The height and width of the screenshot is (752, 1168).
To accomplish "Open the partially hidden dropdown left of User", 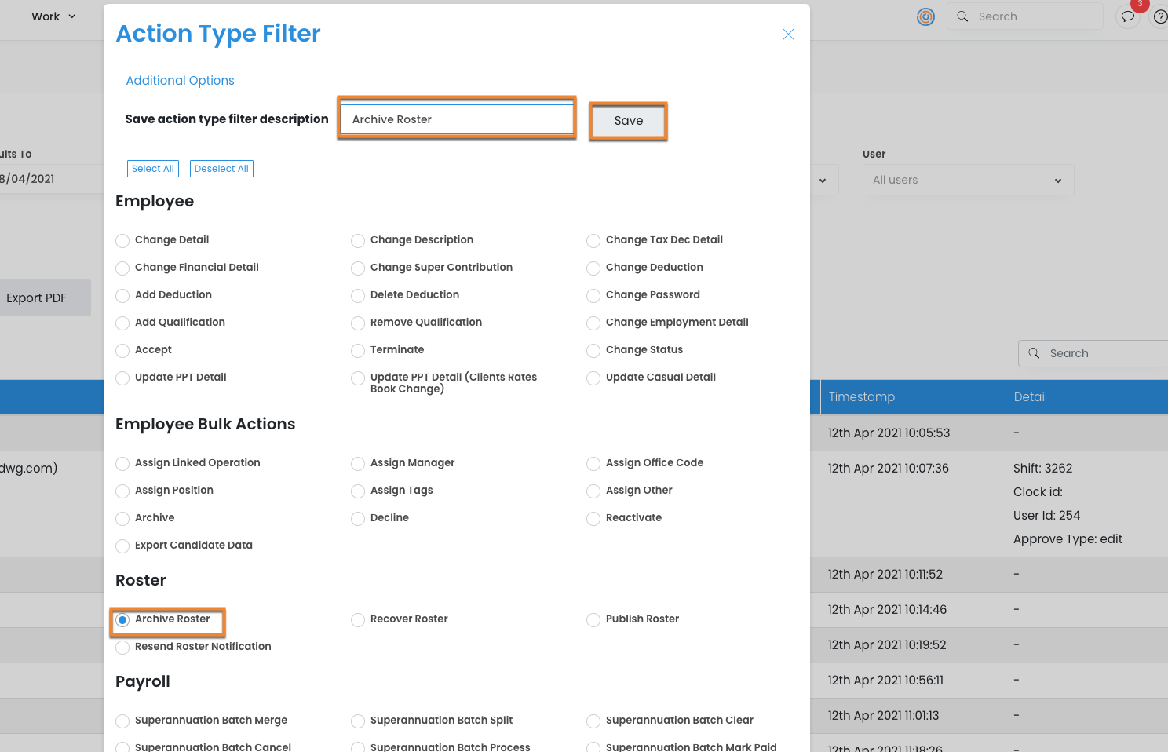I will [x=823, y=181].
